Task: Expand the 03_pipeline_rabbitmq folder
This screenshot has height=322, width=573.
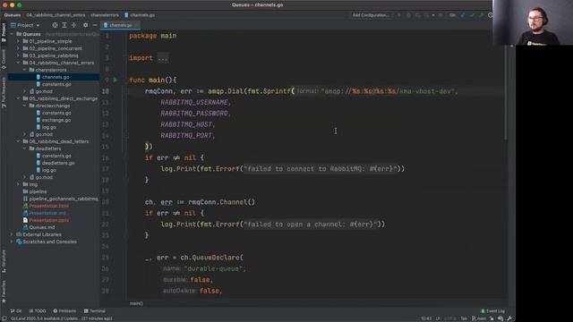Action: click(x=18, y=55)
